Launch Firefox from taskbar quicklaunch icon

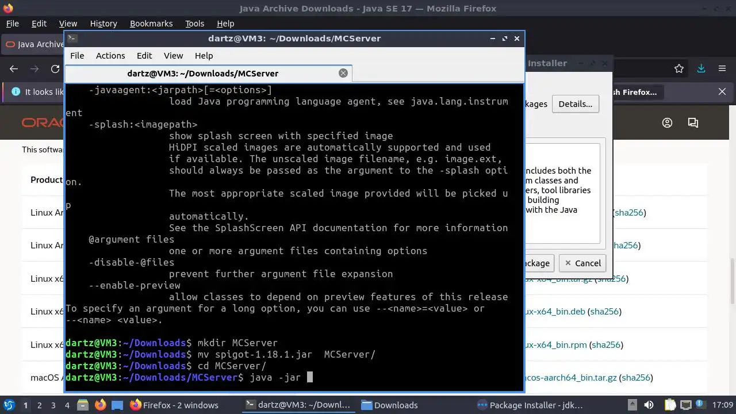click(x=100, y=405)
